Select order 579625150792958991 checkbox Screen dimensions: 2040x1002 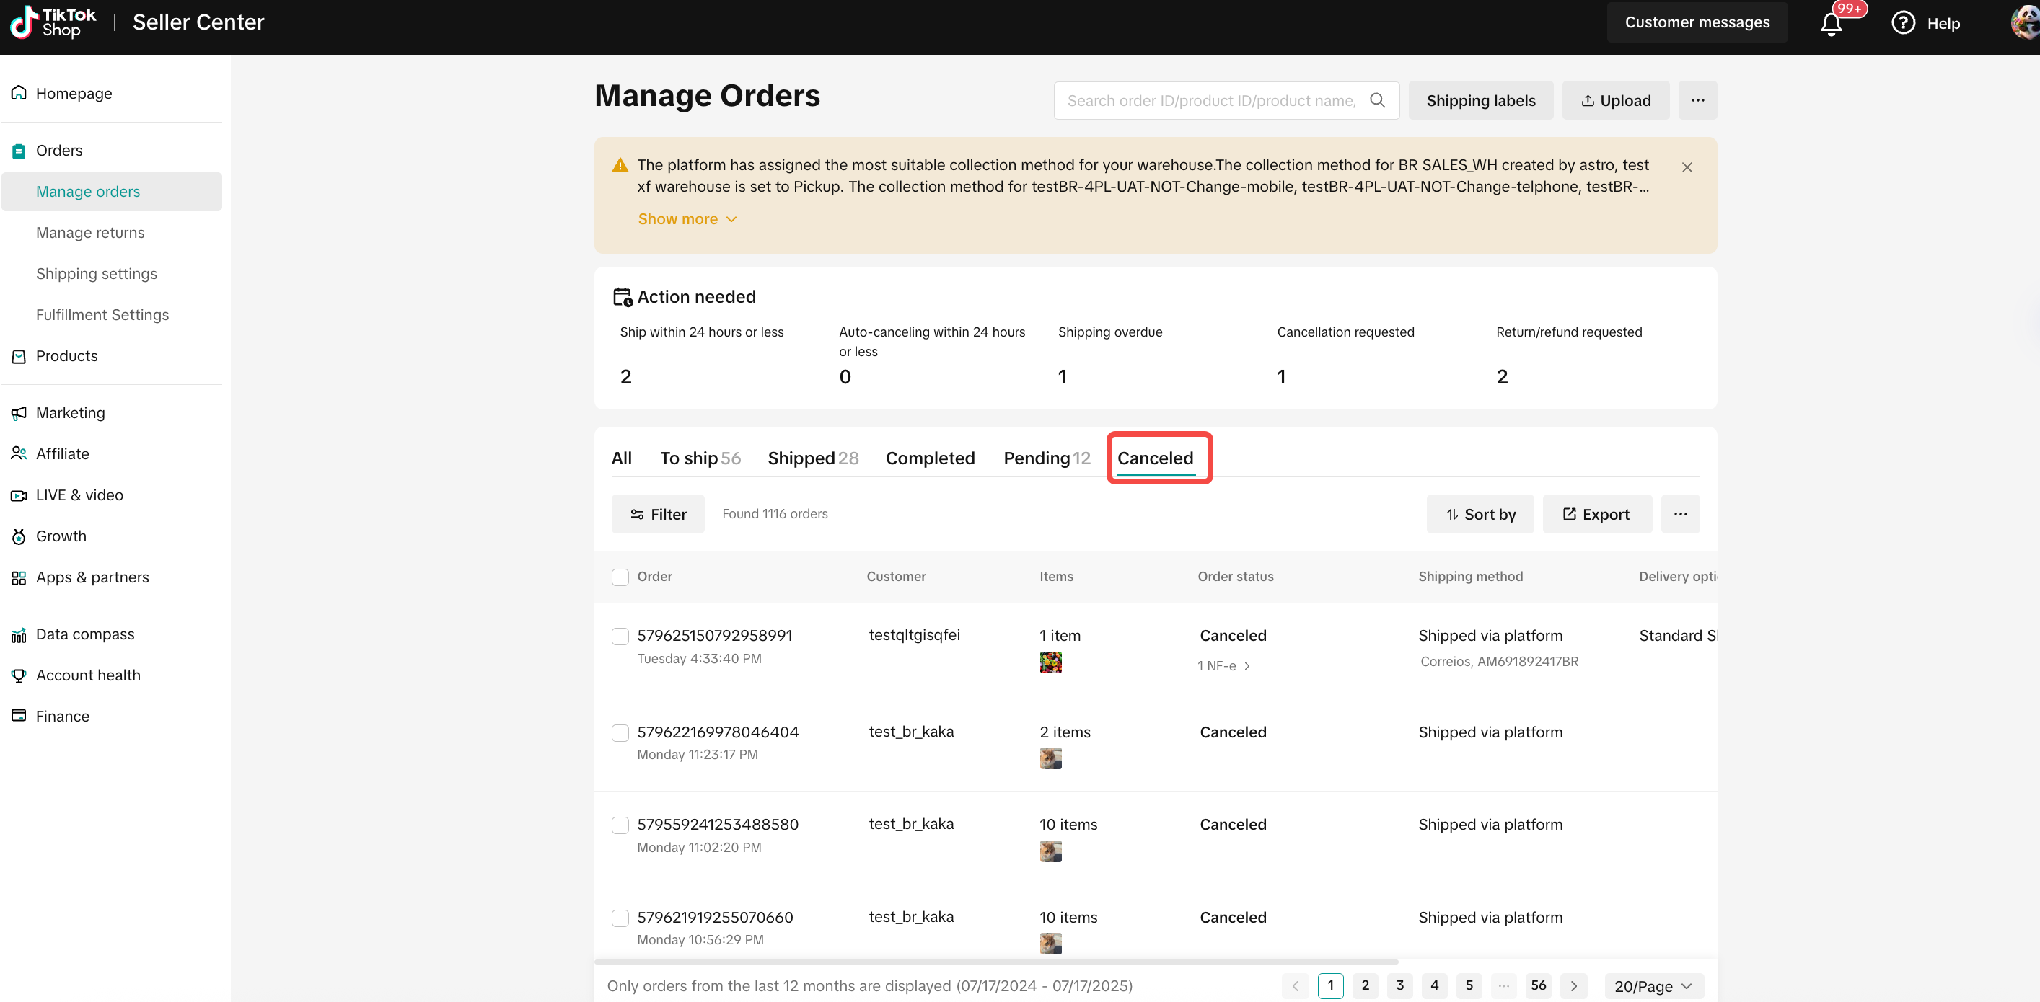pyautogui.click(x=620, y=637)
